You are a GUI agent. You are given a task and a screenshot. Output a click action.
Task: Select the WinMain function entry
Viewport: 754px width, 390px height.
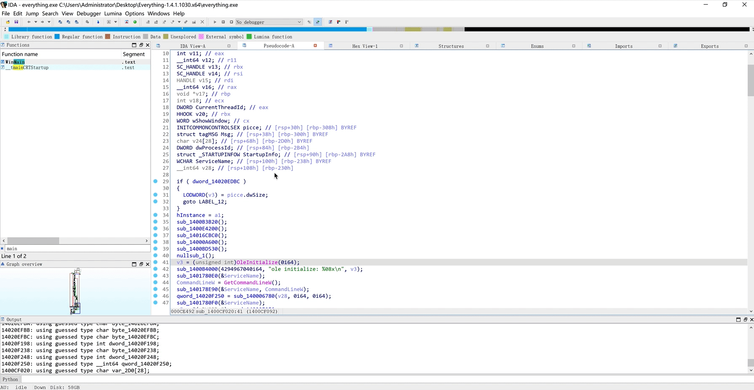point(15,62)
